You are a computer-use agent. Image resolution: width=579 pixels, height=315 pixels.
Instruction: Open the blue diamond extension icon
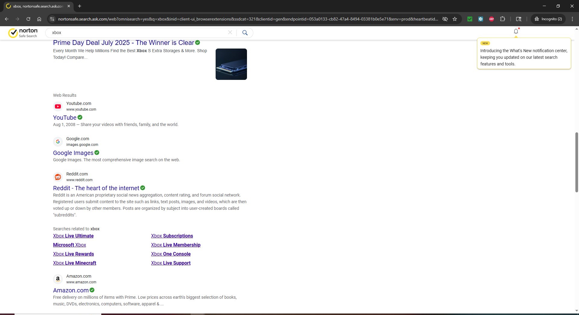481,19
